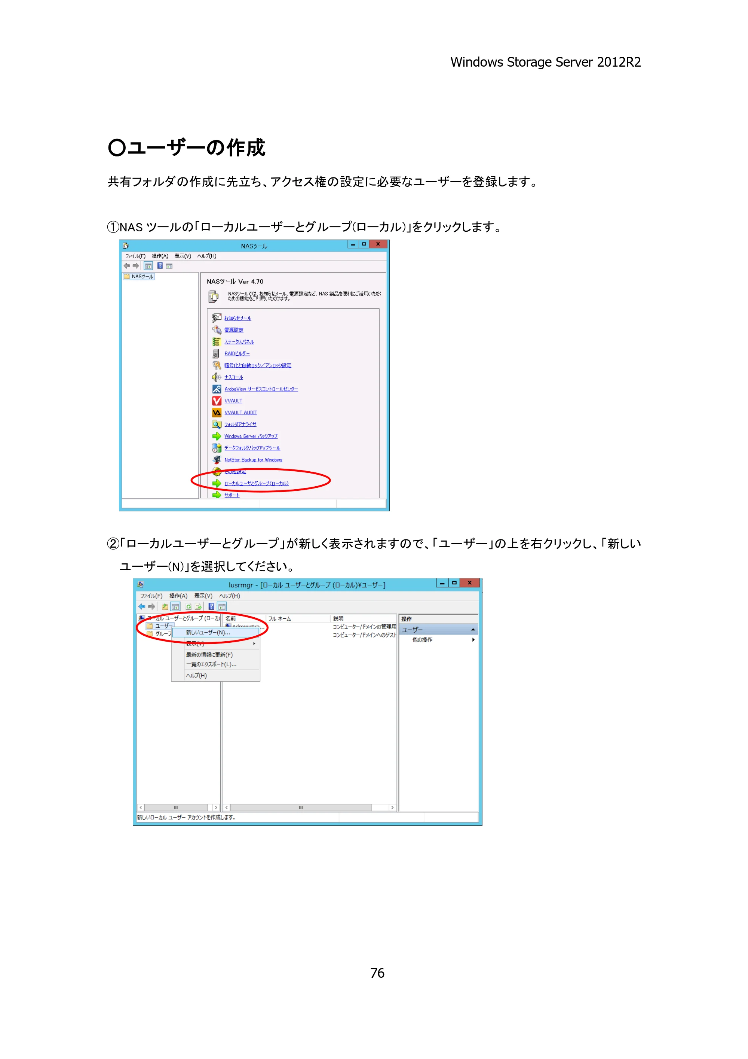This screenshot has height=1059, width=748.
Task: Click right arrow of tree pane scrollbar
Action: tap(216, 807)
